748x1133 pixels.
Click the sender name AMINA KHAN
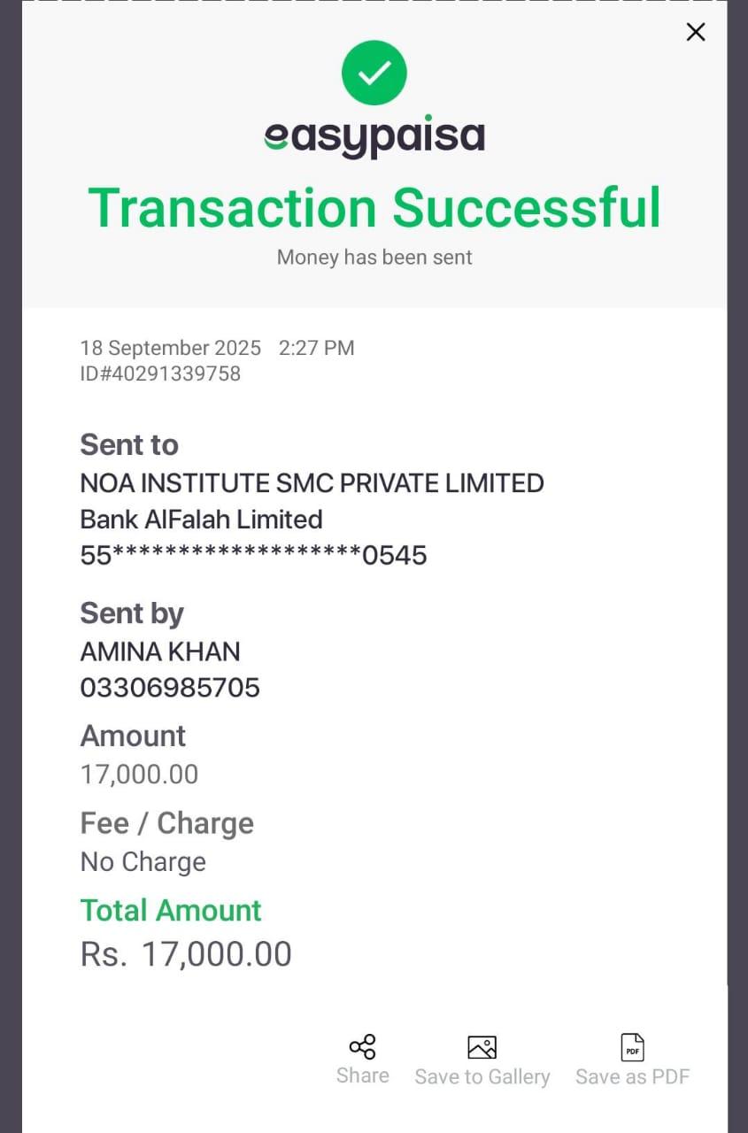tap(160, 651)
